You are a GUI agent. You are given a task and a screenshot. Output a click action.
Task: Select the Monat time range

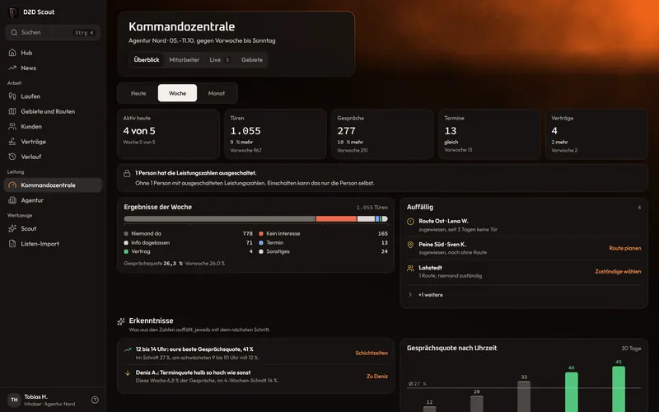pyautogui.click(x=217, y=93)
